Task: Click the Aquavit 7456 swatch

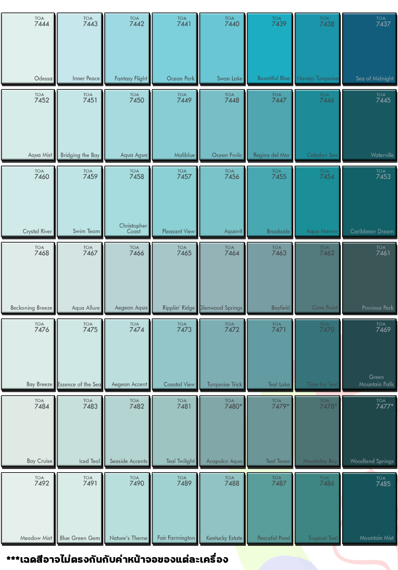Action: click(222, 202)
